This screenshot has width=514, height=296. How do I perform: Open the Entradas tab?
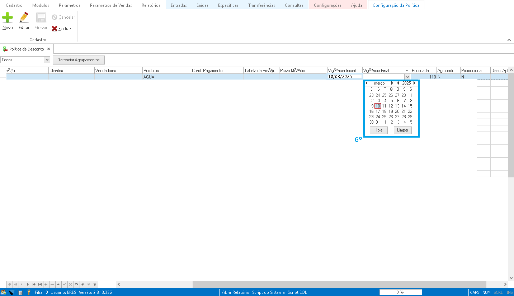click(179, 5)
